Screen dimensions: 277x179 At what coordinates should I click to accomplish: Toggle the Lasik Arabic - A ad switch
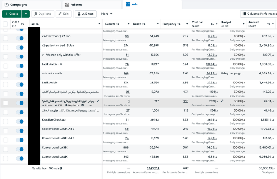(x=20, y=66)
